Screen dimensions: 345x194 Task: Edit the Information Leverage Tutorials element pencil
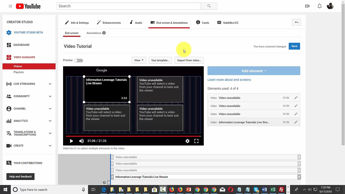pyautogui.click(x=296, y=122)
